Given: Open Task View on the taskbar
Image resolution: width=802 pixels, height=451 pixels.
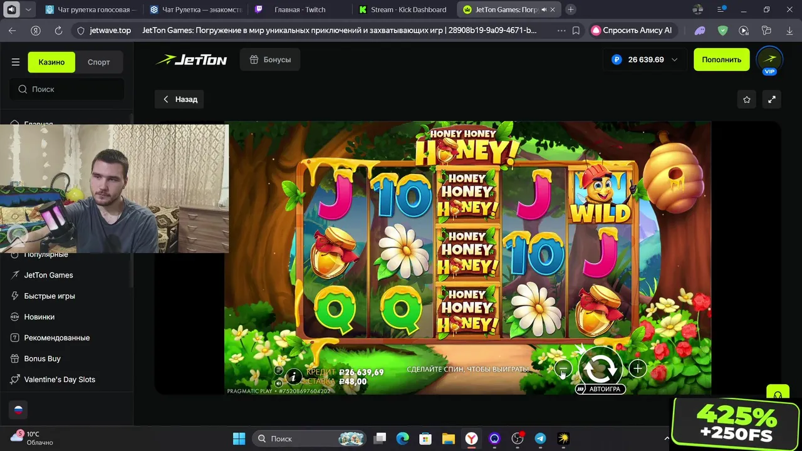Looking at the screenshot, I should click(x=380, y=438).
